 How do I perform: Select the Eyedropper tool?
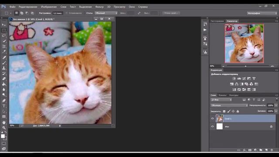[4, 52]
